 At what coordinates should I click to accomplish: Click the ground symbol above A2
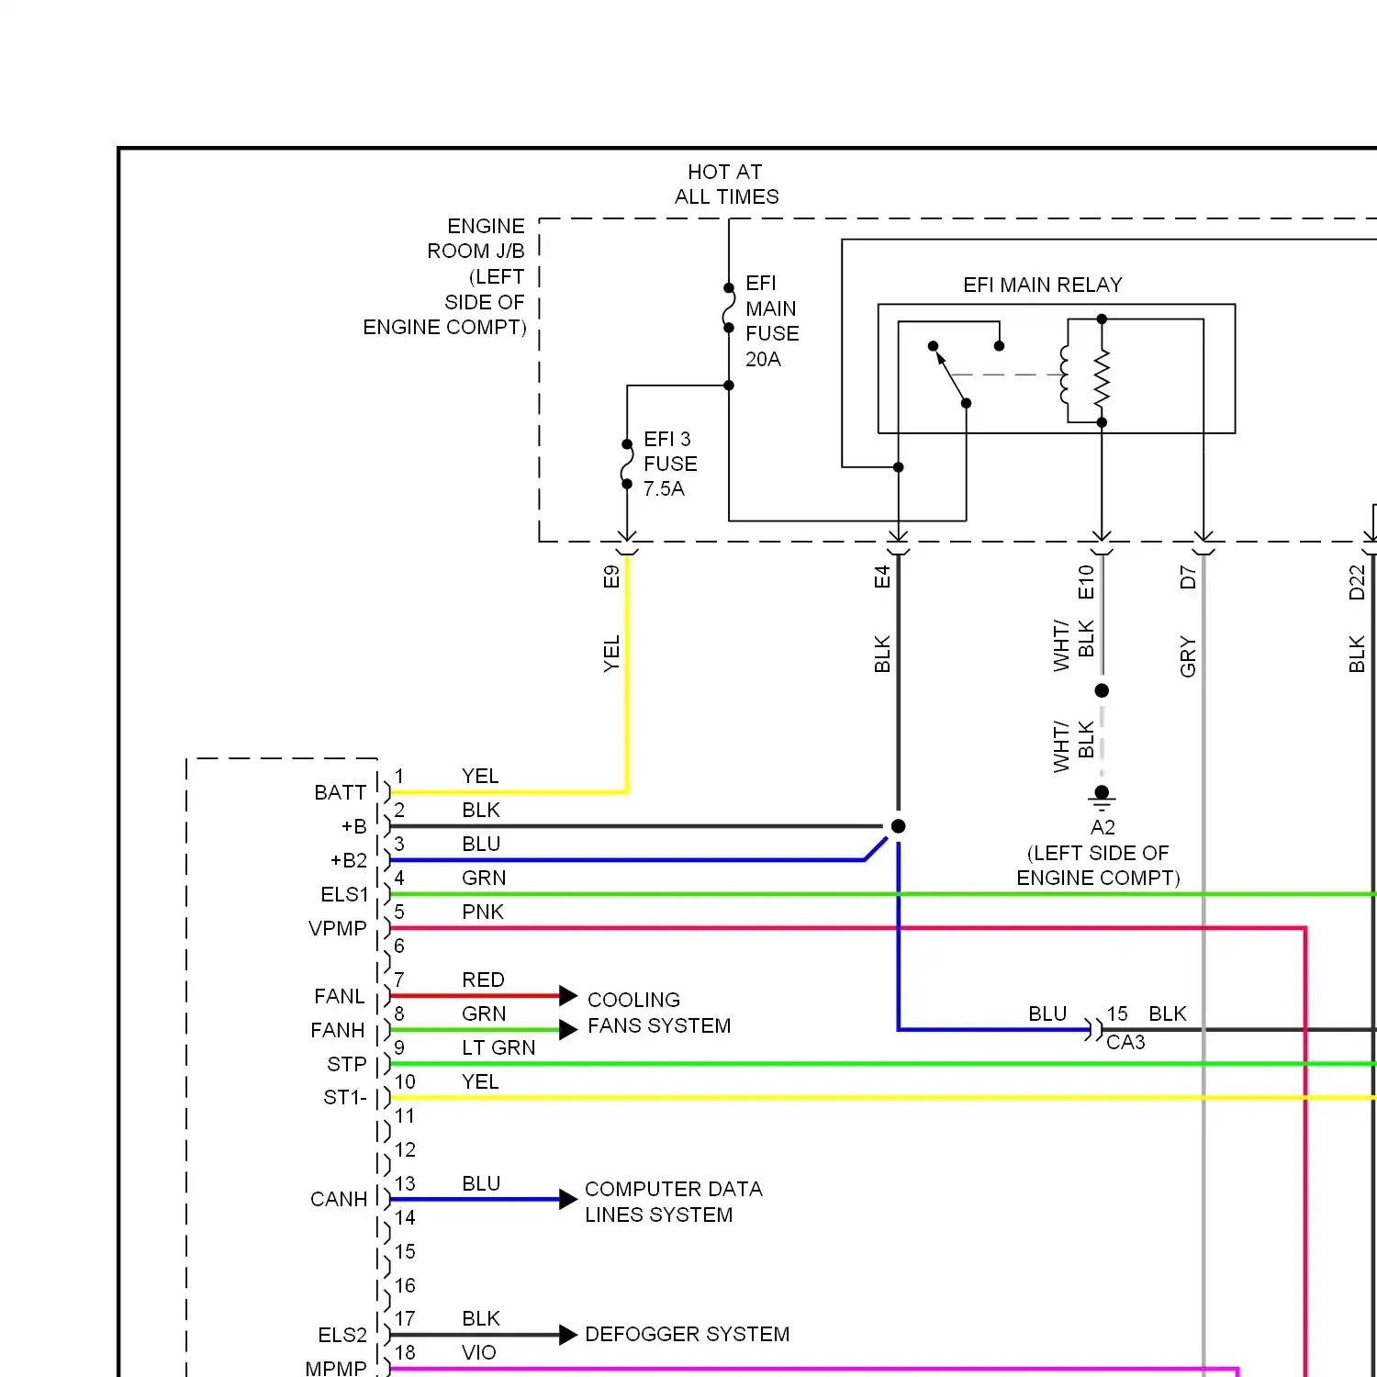coord(1103,797)
